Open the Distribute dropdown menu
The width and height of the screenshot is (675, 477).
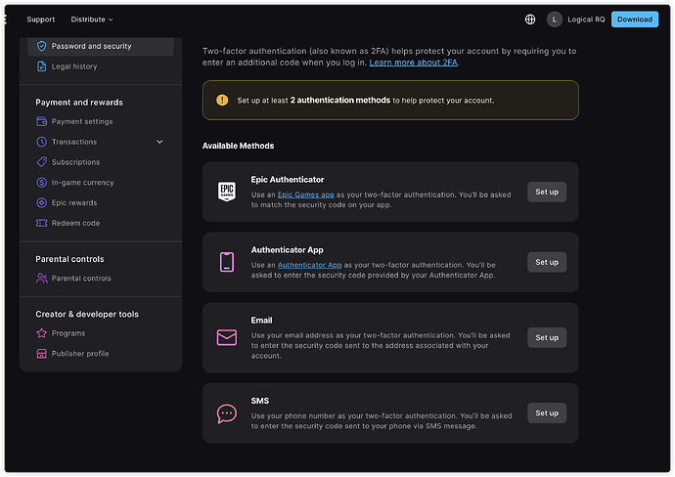click(x=92, y=20)
